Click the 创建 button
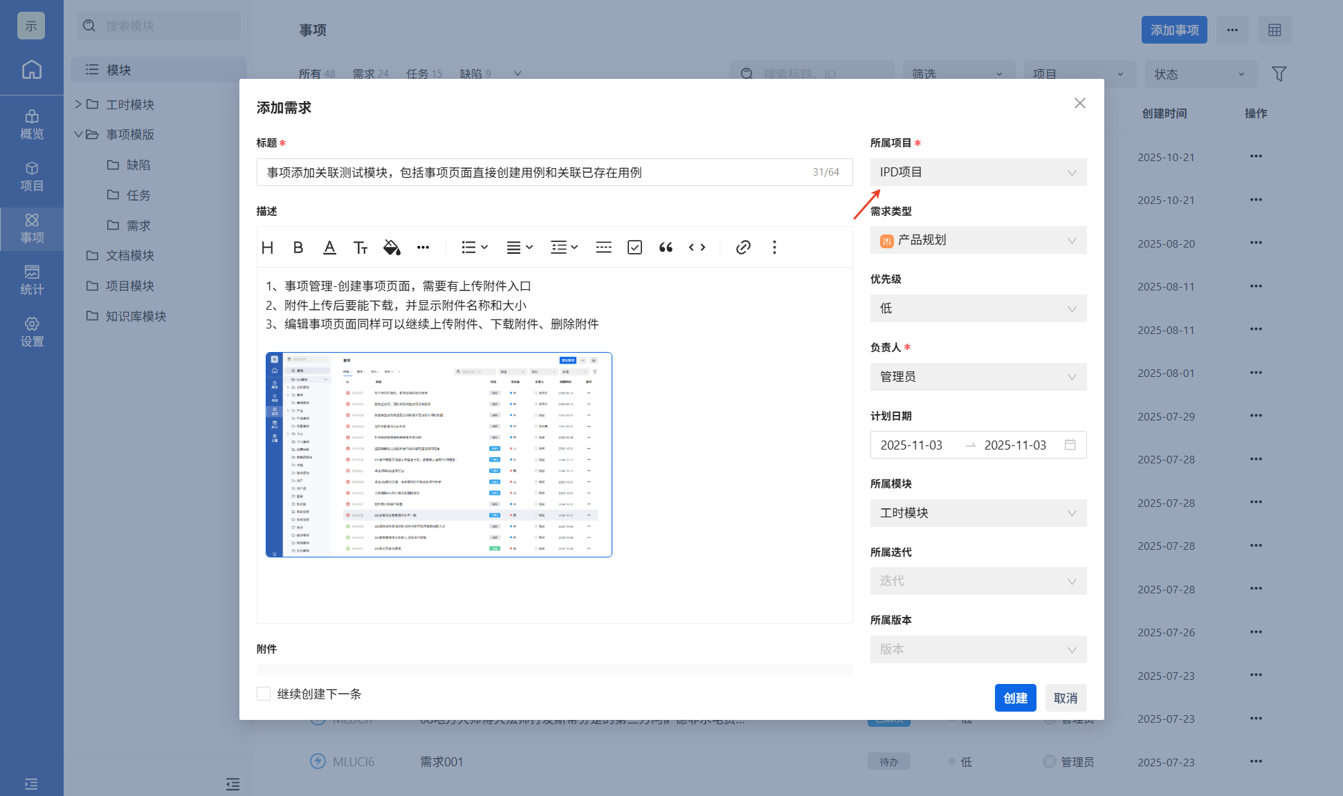This screenshot has height=796, width=1343. click(1015, 698)
